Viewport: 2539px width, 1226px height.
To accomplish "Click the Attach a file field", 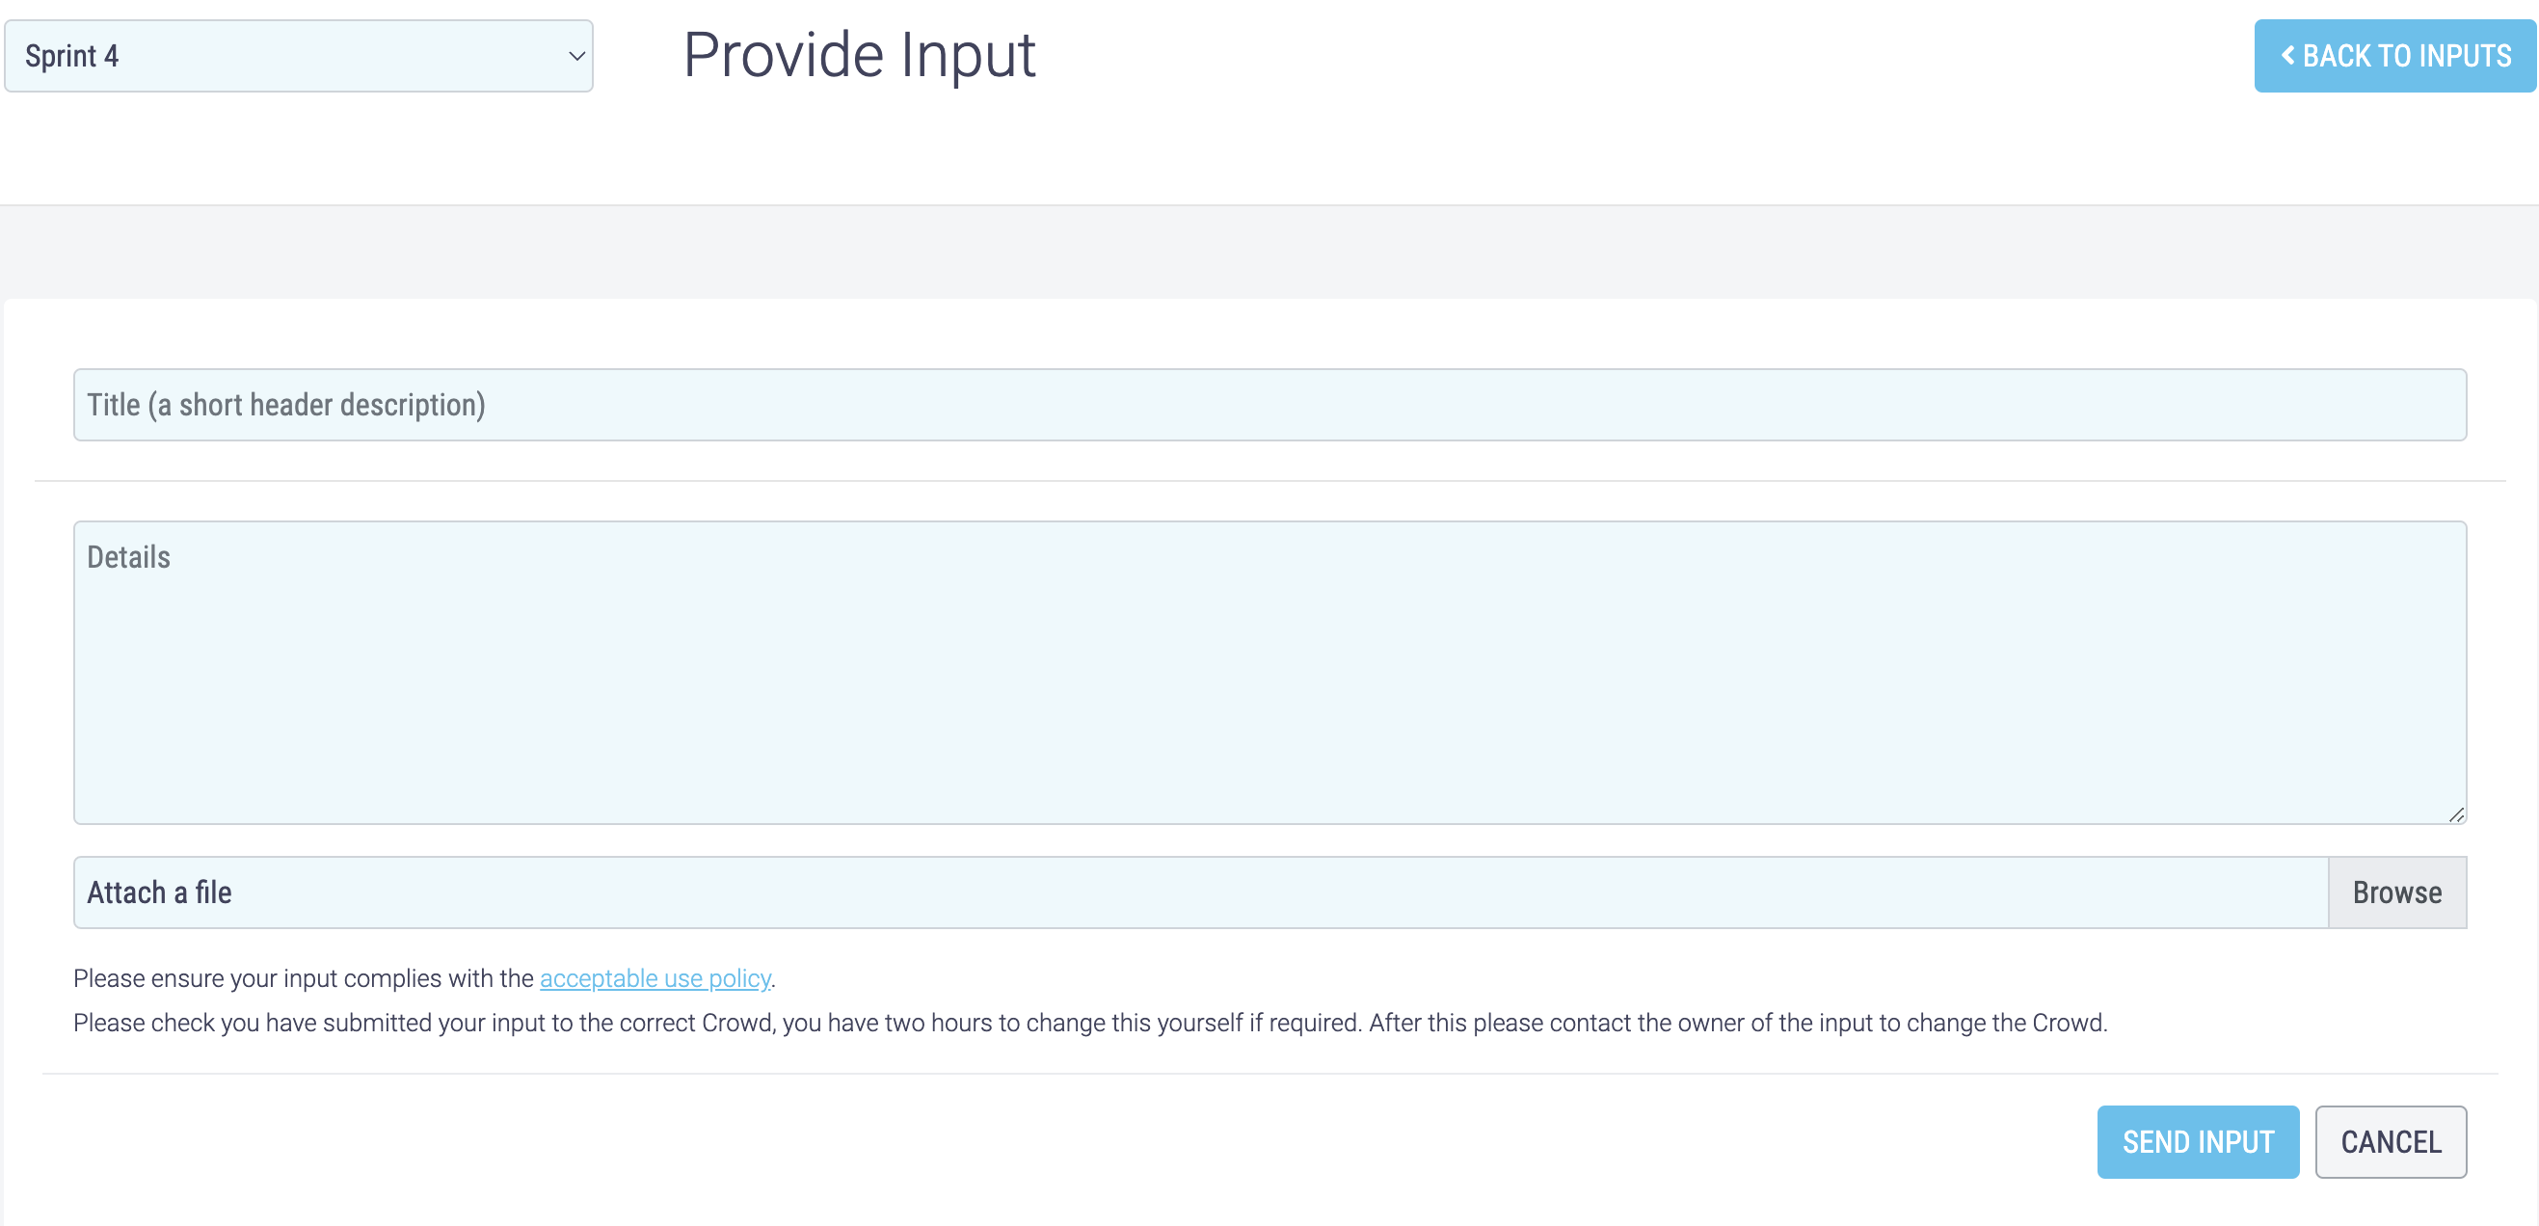I will click(x=1200, y=892).
